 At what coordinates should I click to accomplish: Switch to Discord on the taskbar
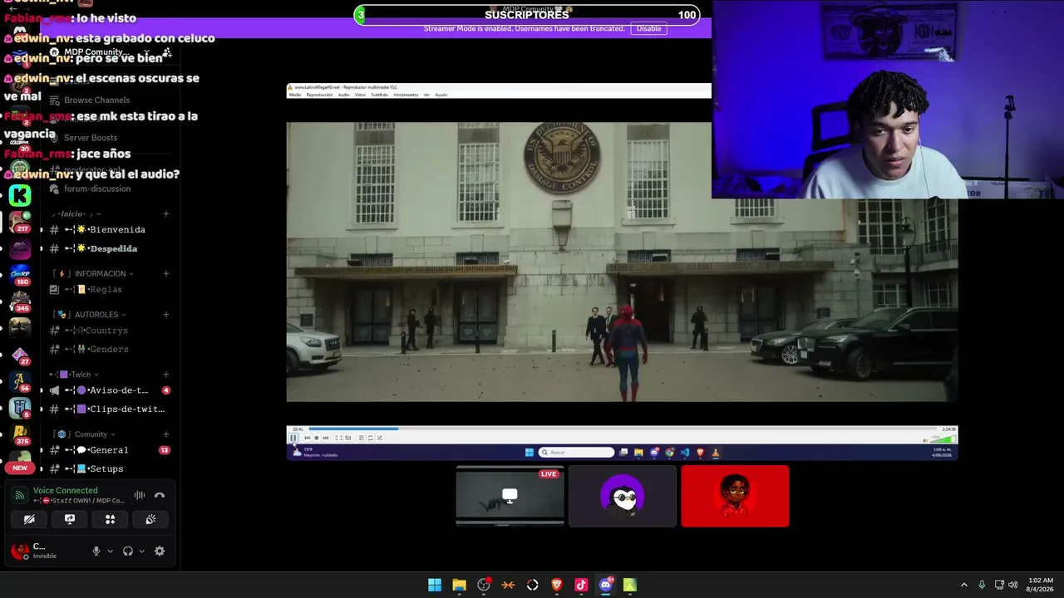605,585
